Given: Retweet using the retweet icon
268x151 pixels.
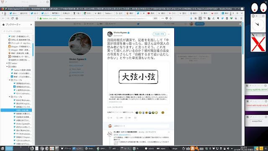Looking at the screenshot, I should tap(117, 118).
